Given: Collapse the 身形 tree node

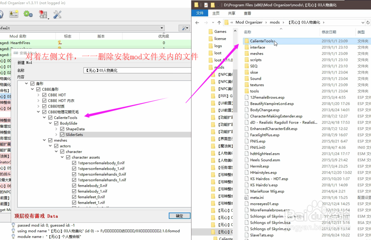Looking at the screenshot, I should tap(26, 83).
